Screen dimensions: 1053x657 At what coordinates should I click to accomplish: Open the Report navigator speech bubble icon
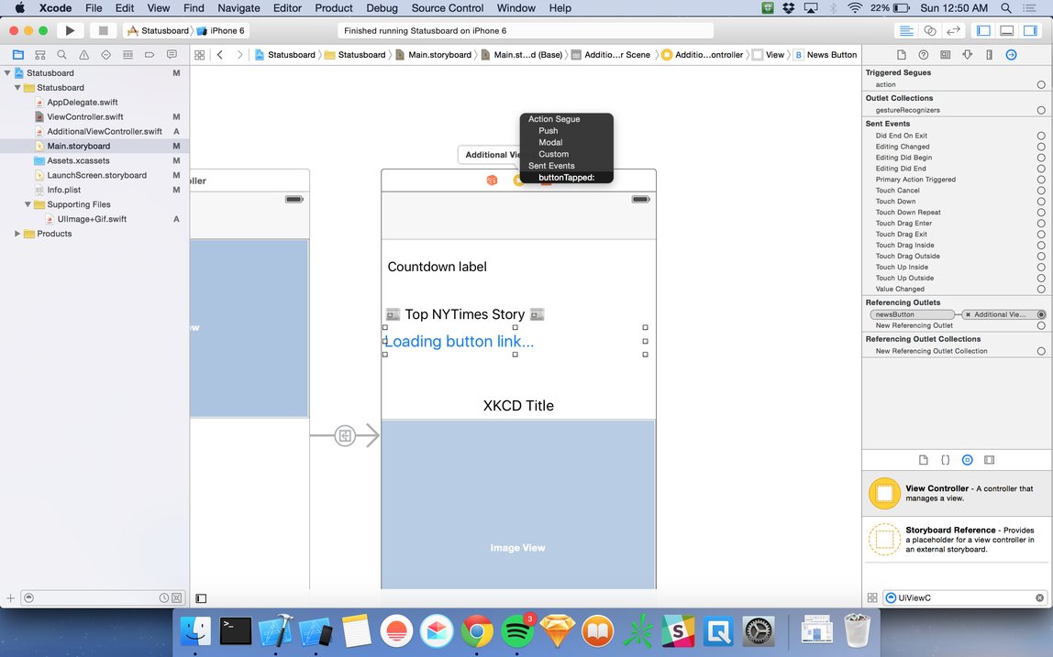(172, 55)
